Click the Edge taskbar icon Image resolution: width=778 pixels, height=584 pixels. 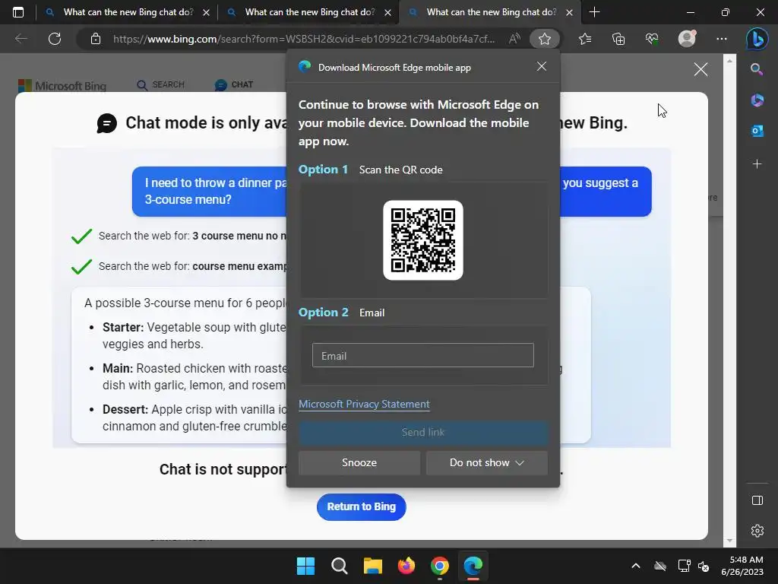[473, 566]
